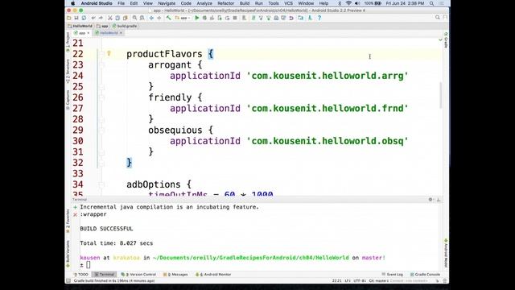
Task: Hide the terminal panel icon
Action: 439,199
